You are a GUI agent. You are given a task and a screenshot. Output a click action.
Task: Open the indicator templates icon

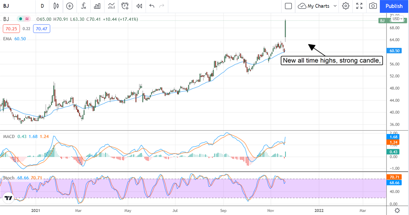[111, 6]
